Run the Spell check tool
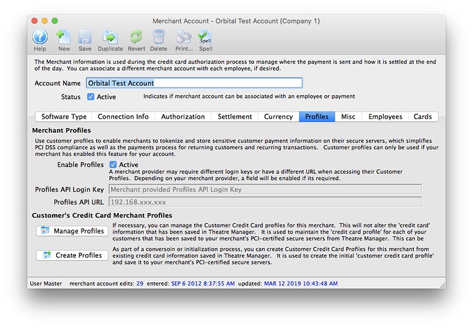The image size is (473, 328). pos(206,40)
